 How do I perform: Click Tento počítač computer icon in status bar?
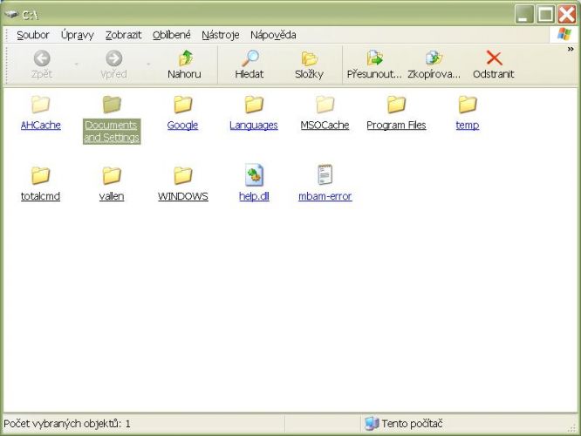(x=372, y=424)
